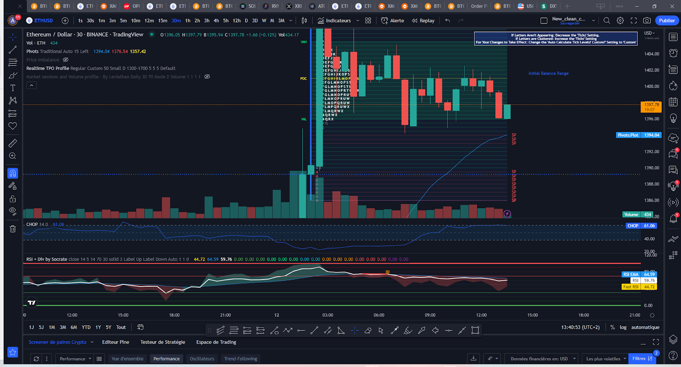Toggle log scale mode
The height and width of the screenshot is (367, 681).
tap(623, 327)
